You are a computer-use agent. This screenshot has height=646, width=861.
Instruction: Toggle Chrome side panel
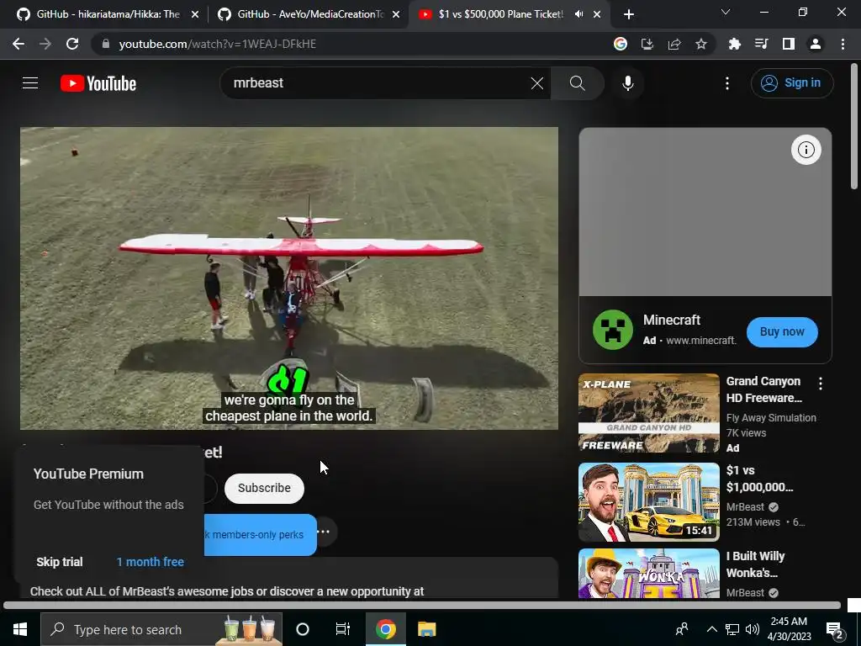[x=789, y=44]
